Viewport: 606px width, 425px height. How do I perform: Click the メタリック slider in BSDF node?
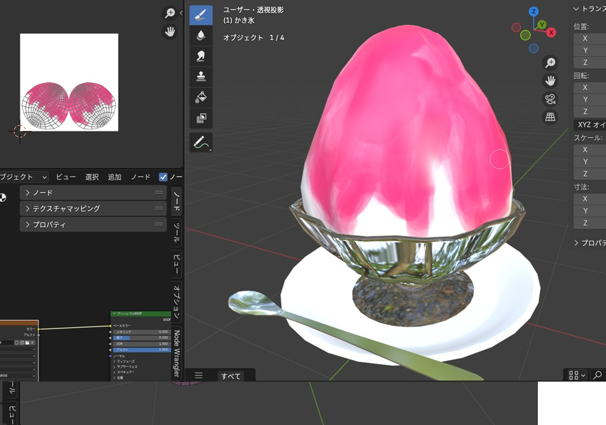point(141,332)
